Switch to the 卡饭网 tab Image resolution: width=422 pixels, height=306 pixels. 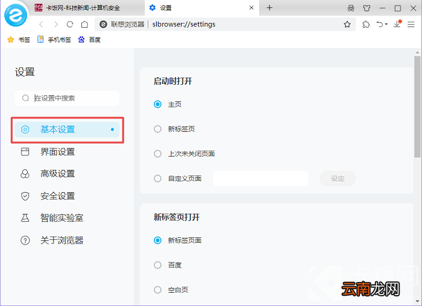tap(87, 8)
